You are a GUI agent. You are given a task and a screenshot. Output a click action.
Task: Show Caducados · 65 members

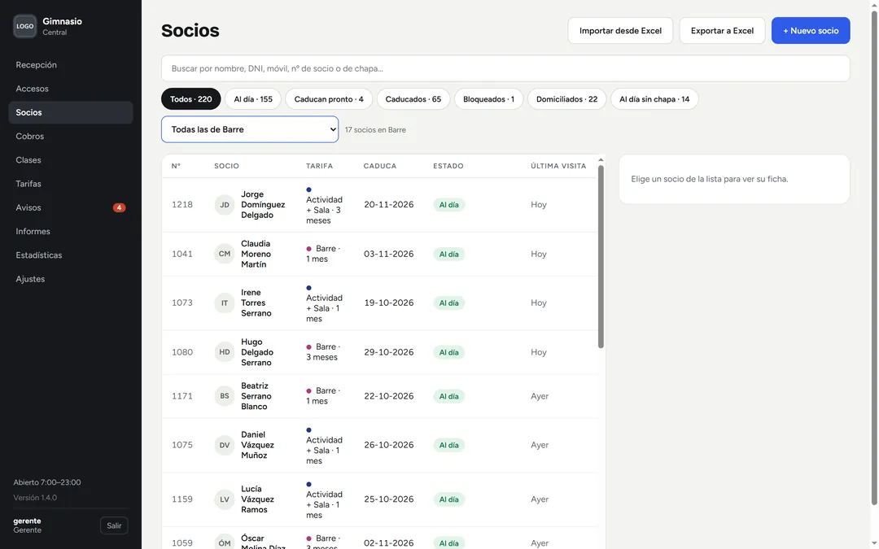(413, 99)
